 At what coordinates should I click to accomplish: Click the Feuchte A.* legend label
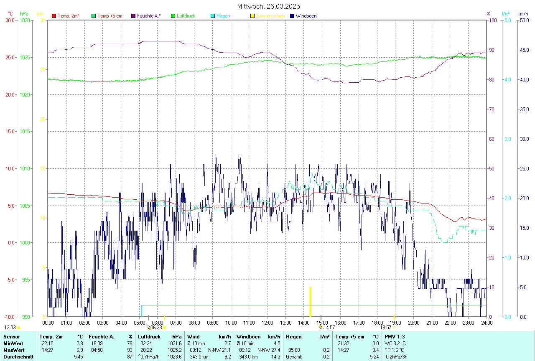pyautogui.click(x=149, y=16)
